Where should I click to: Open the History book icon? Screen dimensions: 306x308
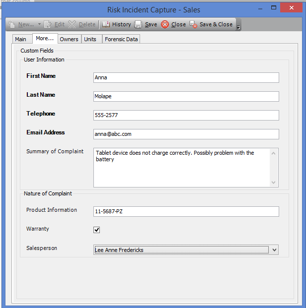(x=106, y=24)
